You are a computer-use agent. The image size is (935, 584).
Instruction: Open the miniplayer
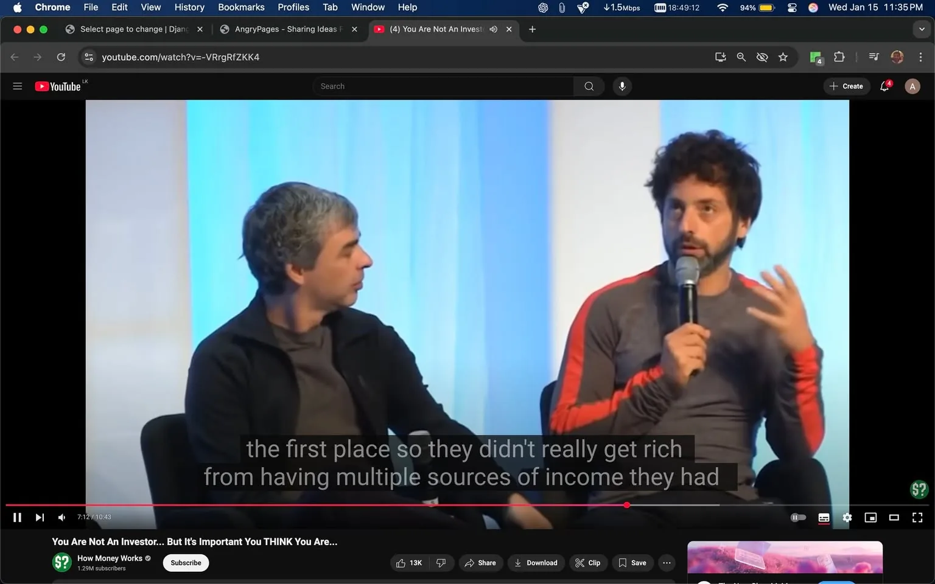(x=870, y=517)
